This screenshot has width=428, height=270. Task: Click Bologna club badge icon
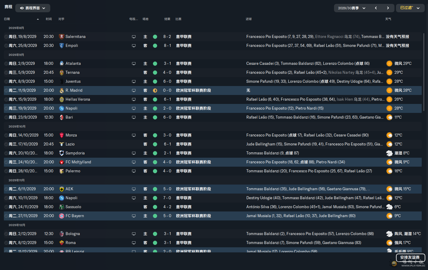(62, 234)
